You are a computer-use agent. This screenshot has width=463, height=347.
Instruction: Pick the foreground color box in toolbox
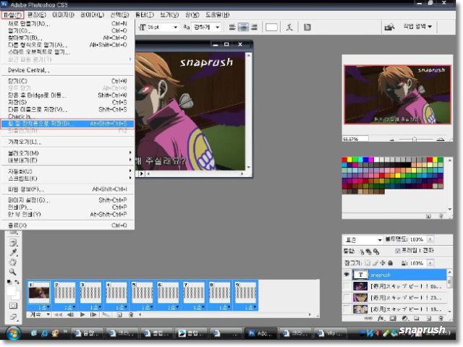pos(11,291)
